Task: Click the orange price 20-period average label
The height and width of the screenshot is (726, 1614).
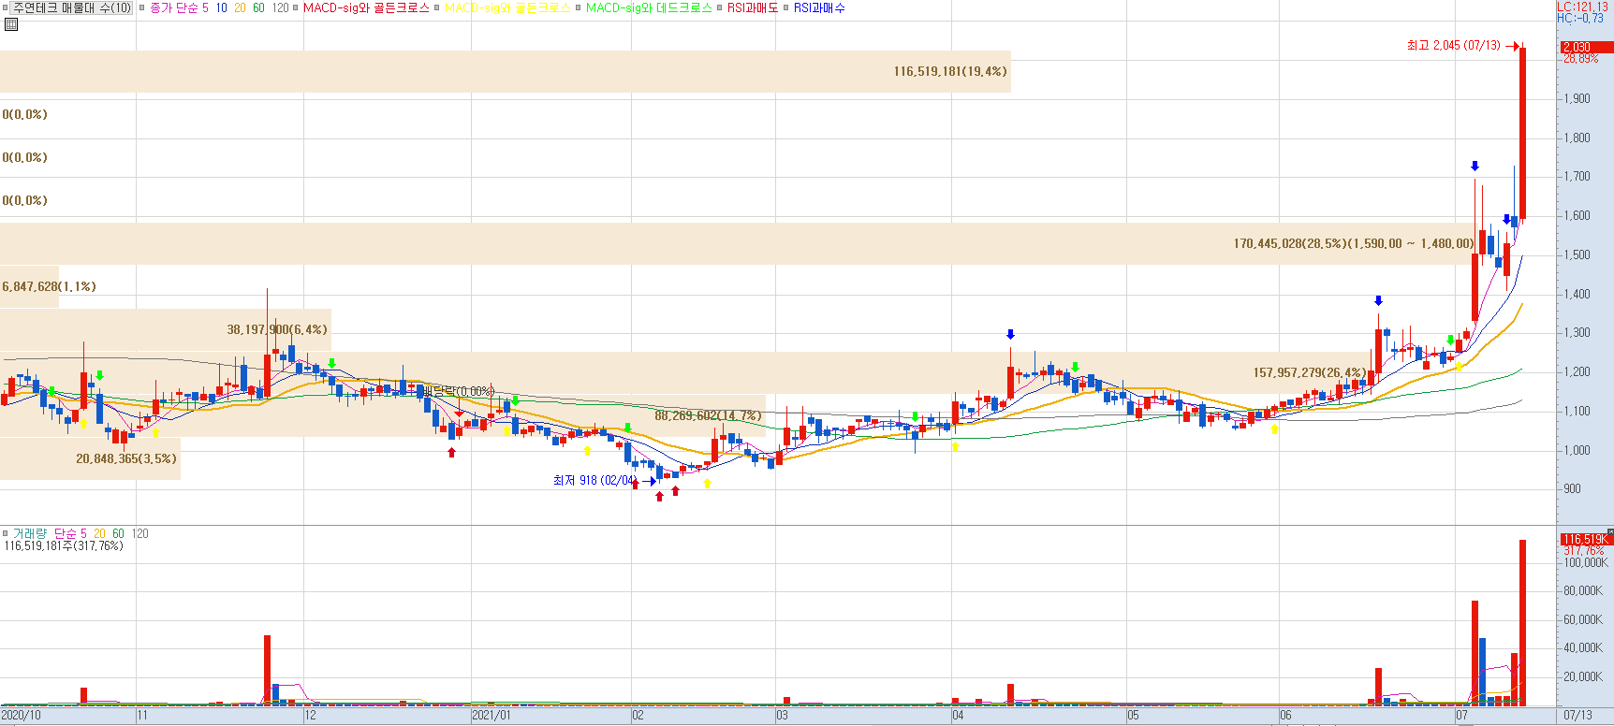Action: tap(240, 7)
